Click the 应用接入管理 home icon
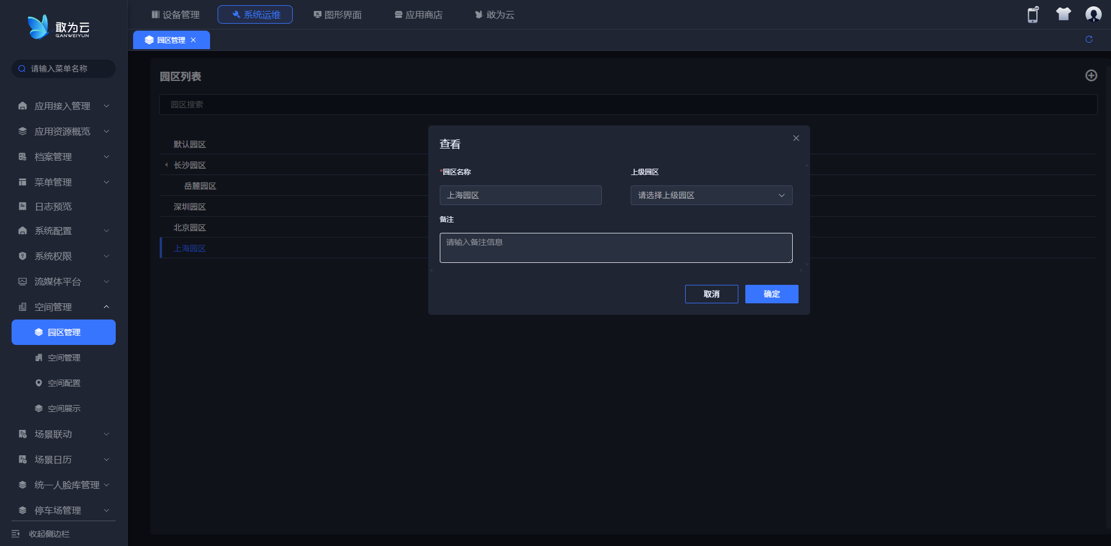1111x546 pixels. [x=23, y=106]
